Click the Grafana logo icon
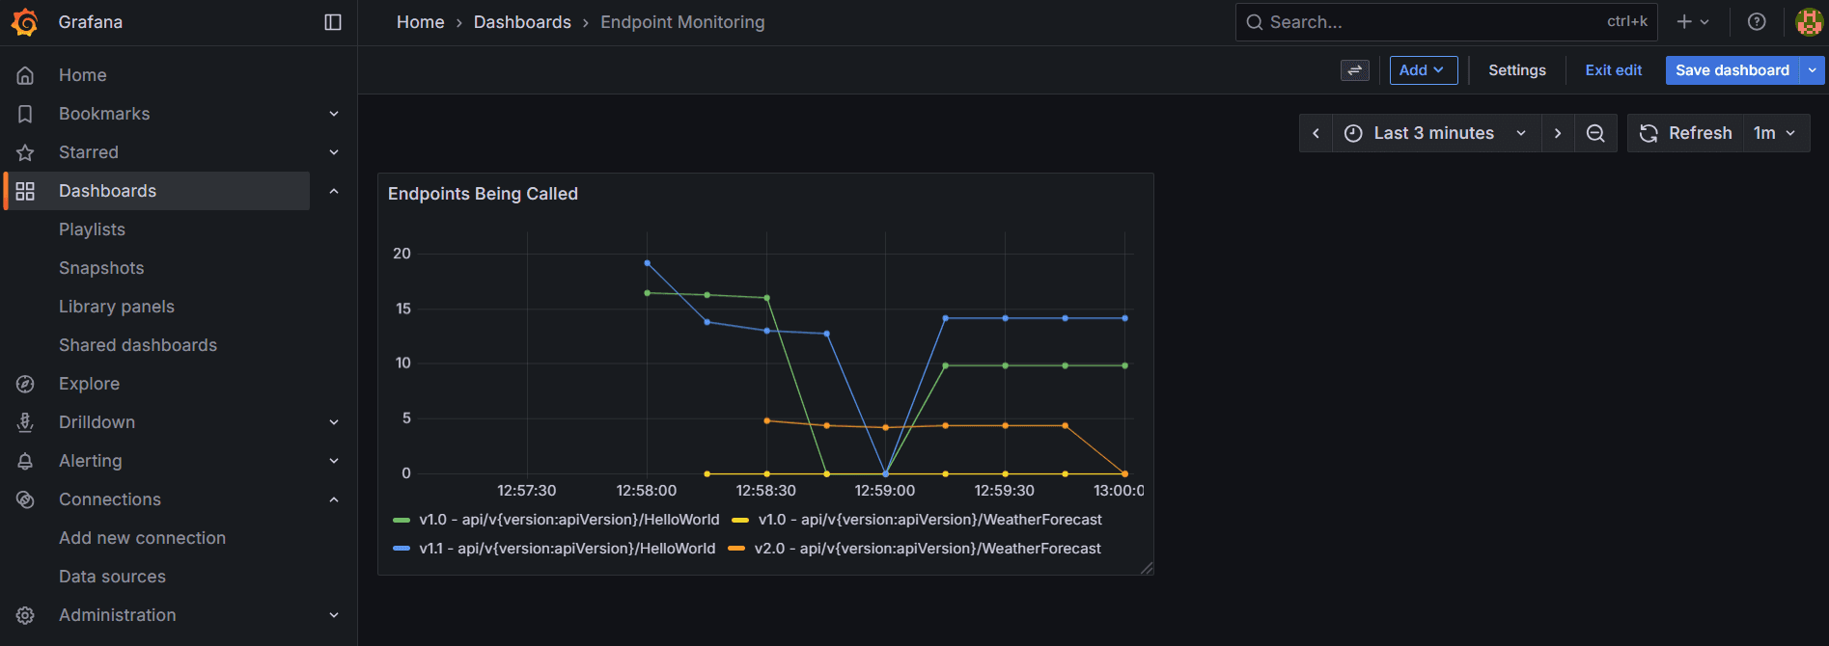 25,22
